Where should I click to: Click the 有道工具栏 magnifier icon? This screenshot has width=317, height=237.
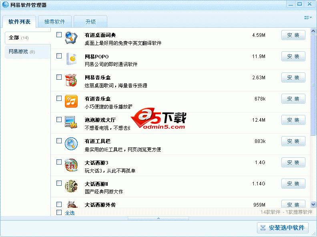coord(71,144)
